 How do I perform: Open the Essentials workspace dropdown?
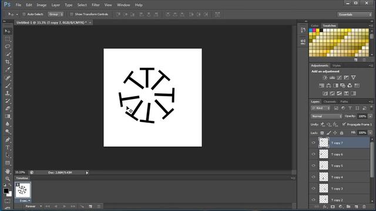pyautogui.click(x=354, y=15)
